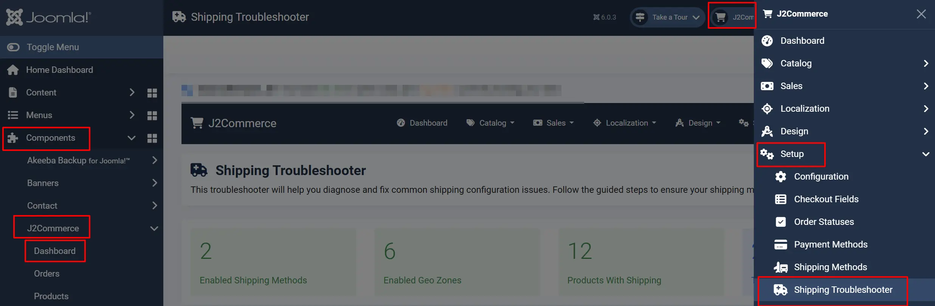This screenshot has height=306, width=935.
Task: Click the Products With Shipping stat card
Action: [641, 262]
